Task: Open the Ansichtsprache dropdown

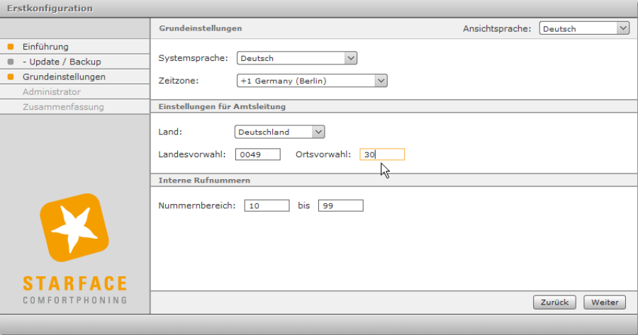Action: [x=584, y=28]
